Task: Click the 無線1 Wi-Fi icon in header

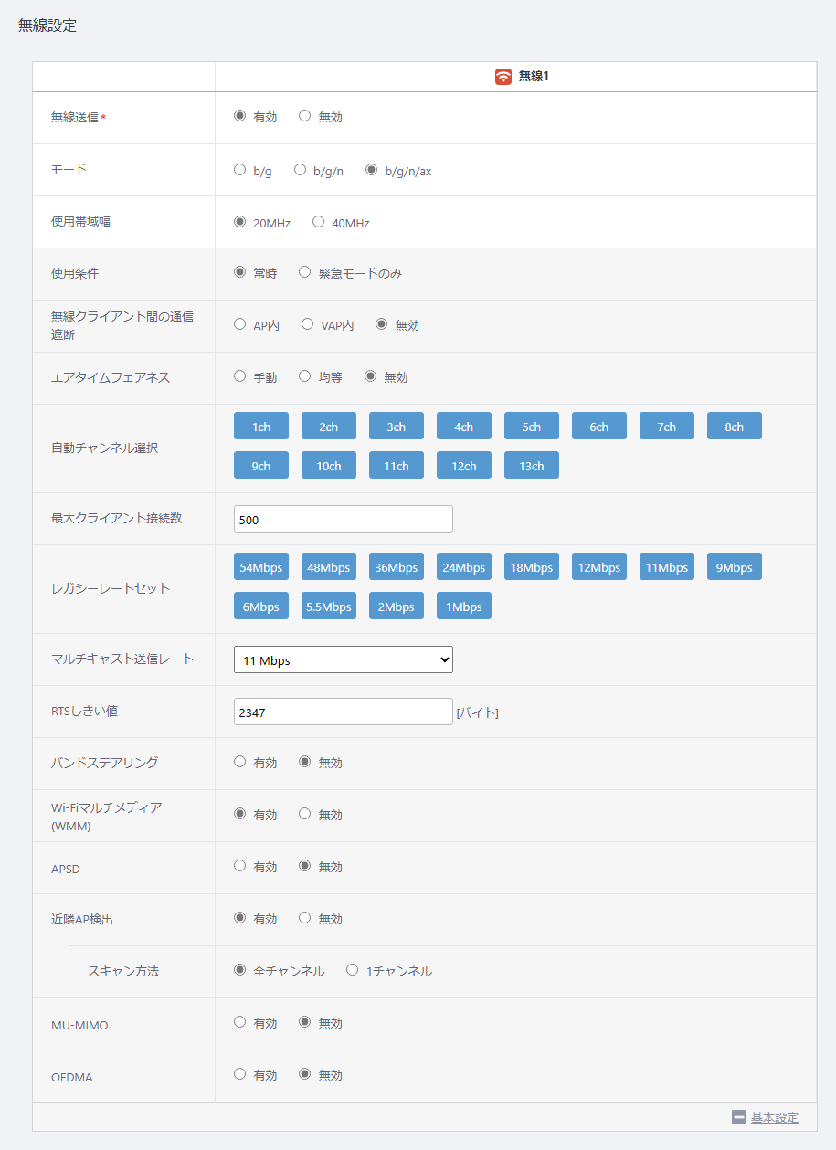Action: coord(503,77)
